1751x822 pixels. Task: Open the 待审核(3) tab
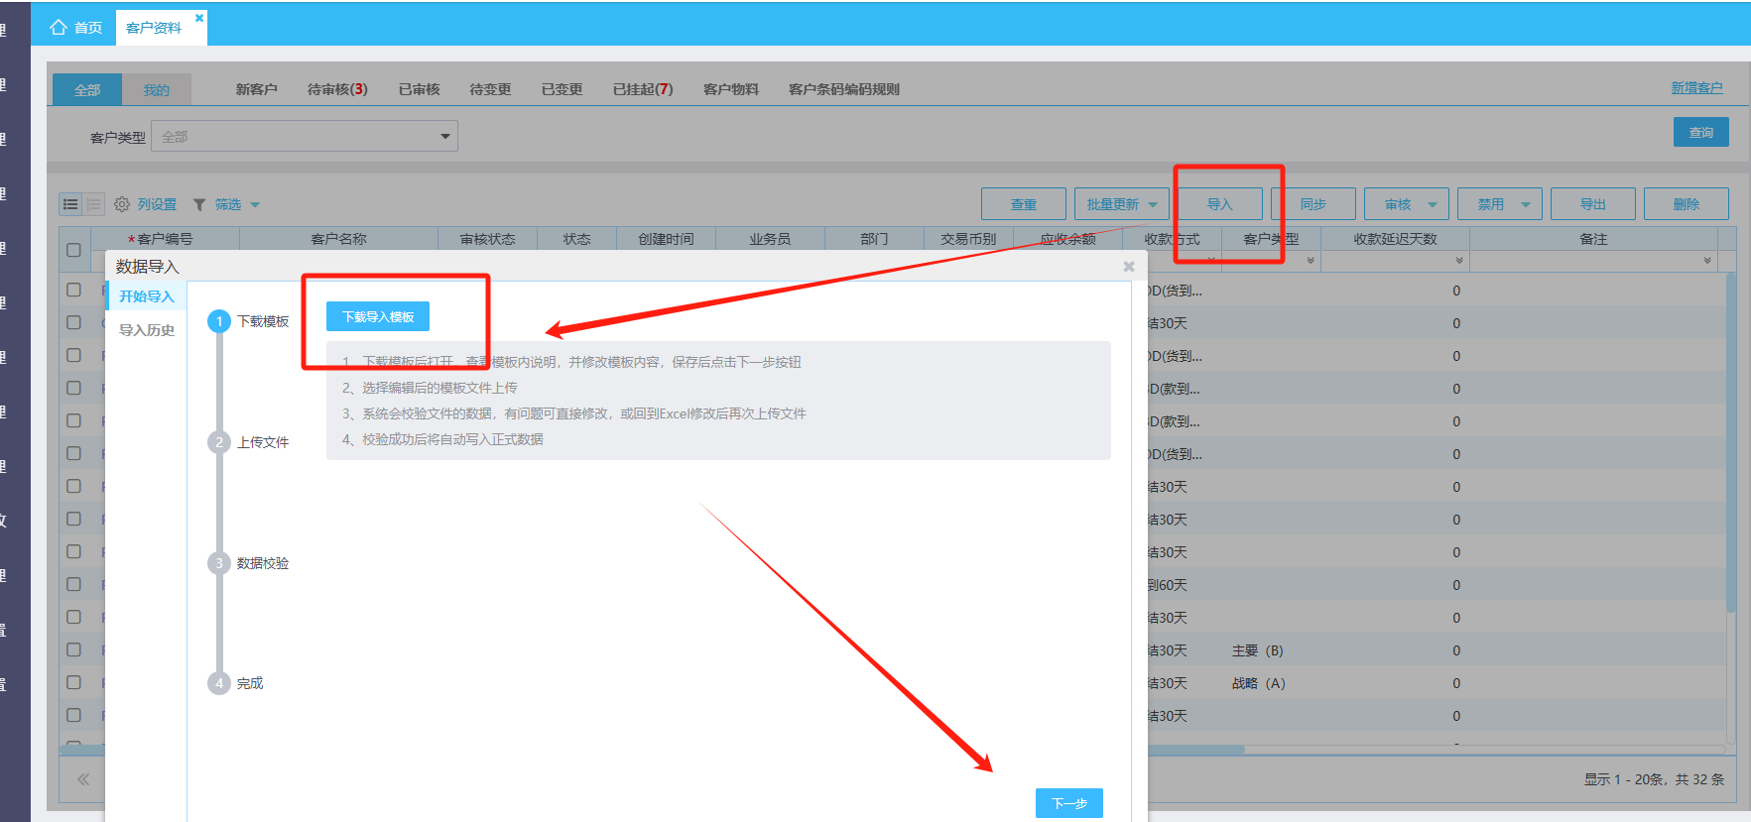click(x=337, y=89)
